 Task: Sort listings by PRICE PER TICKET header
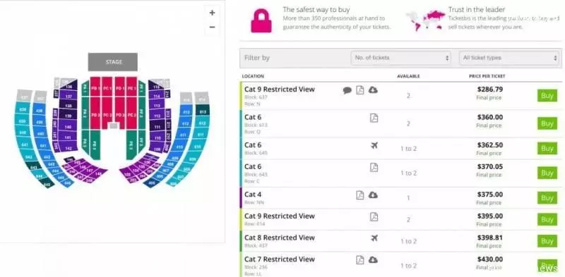pos(487,76)
